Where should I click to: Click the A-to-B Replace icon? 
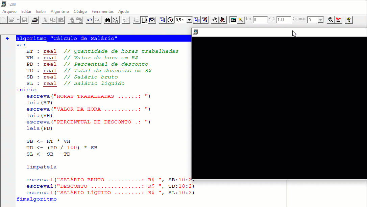point(116,20)
